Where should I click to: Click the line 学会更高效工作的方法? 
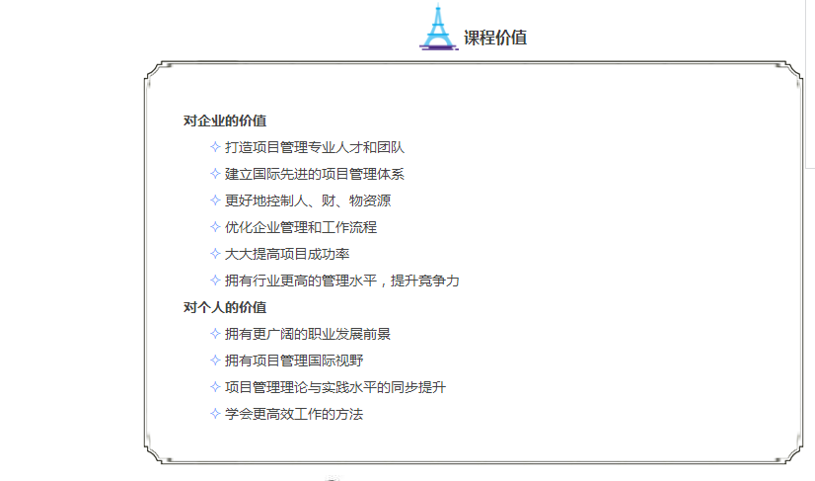click(x=293, y=414)
